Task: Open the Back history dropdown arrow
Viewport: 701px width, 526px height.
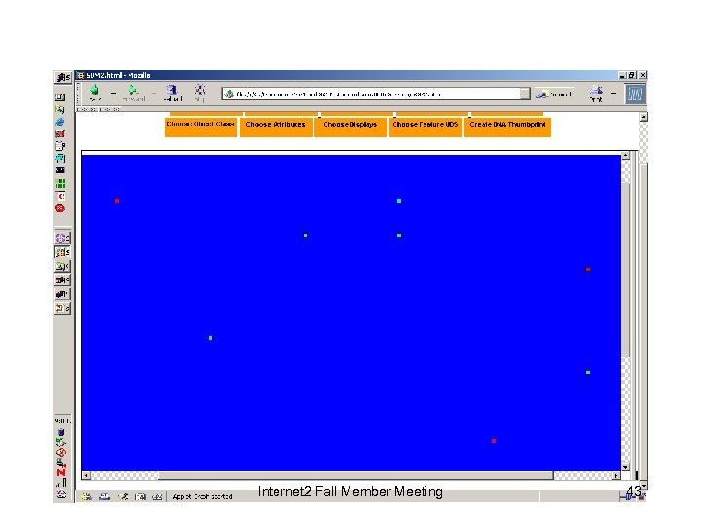Action: click(x=113, y=94)
